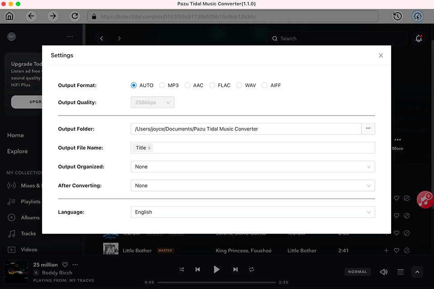Favorite the Little Bother track
434x289 pixels.
pyautogui.click(x=396, y=251)
